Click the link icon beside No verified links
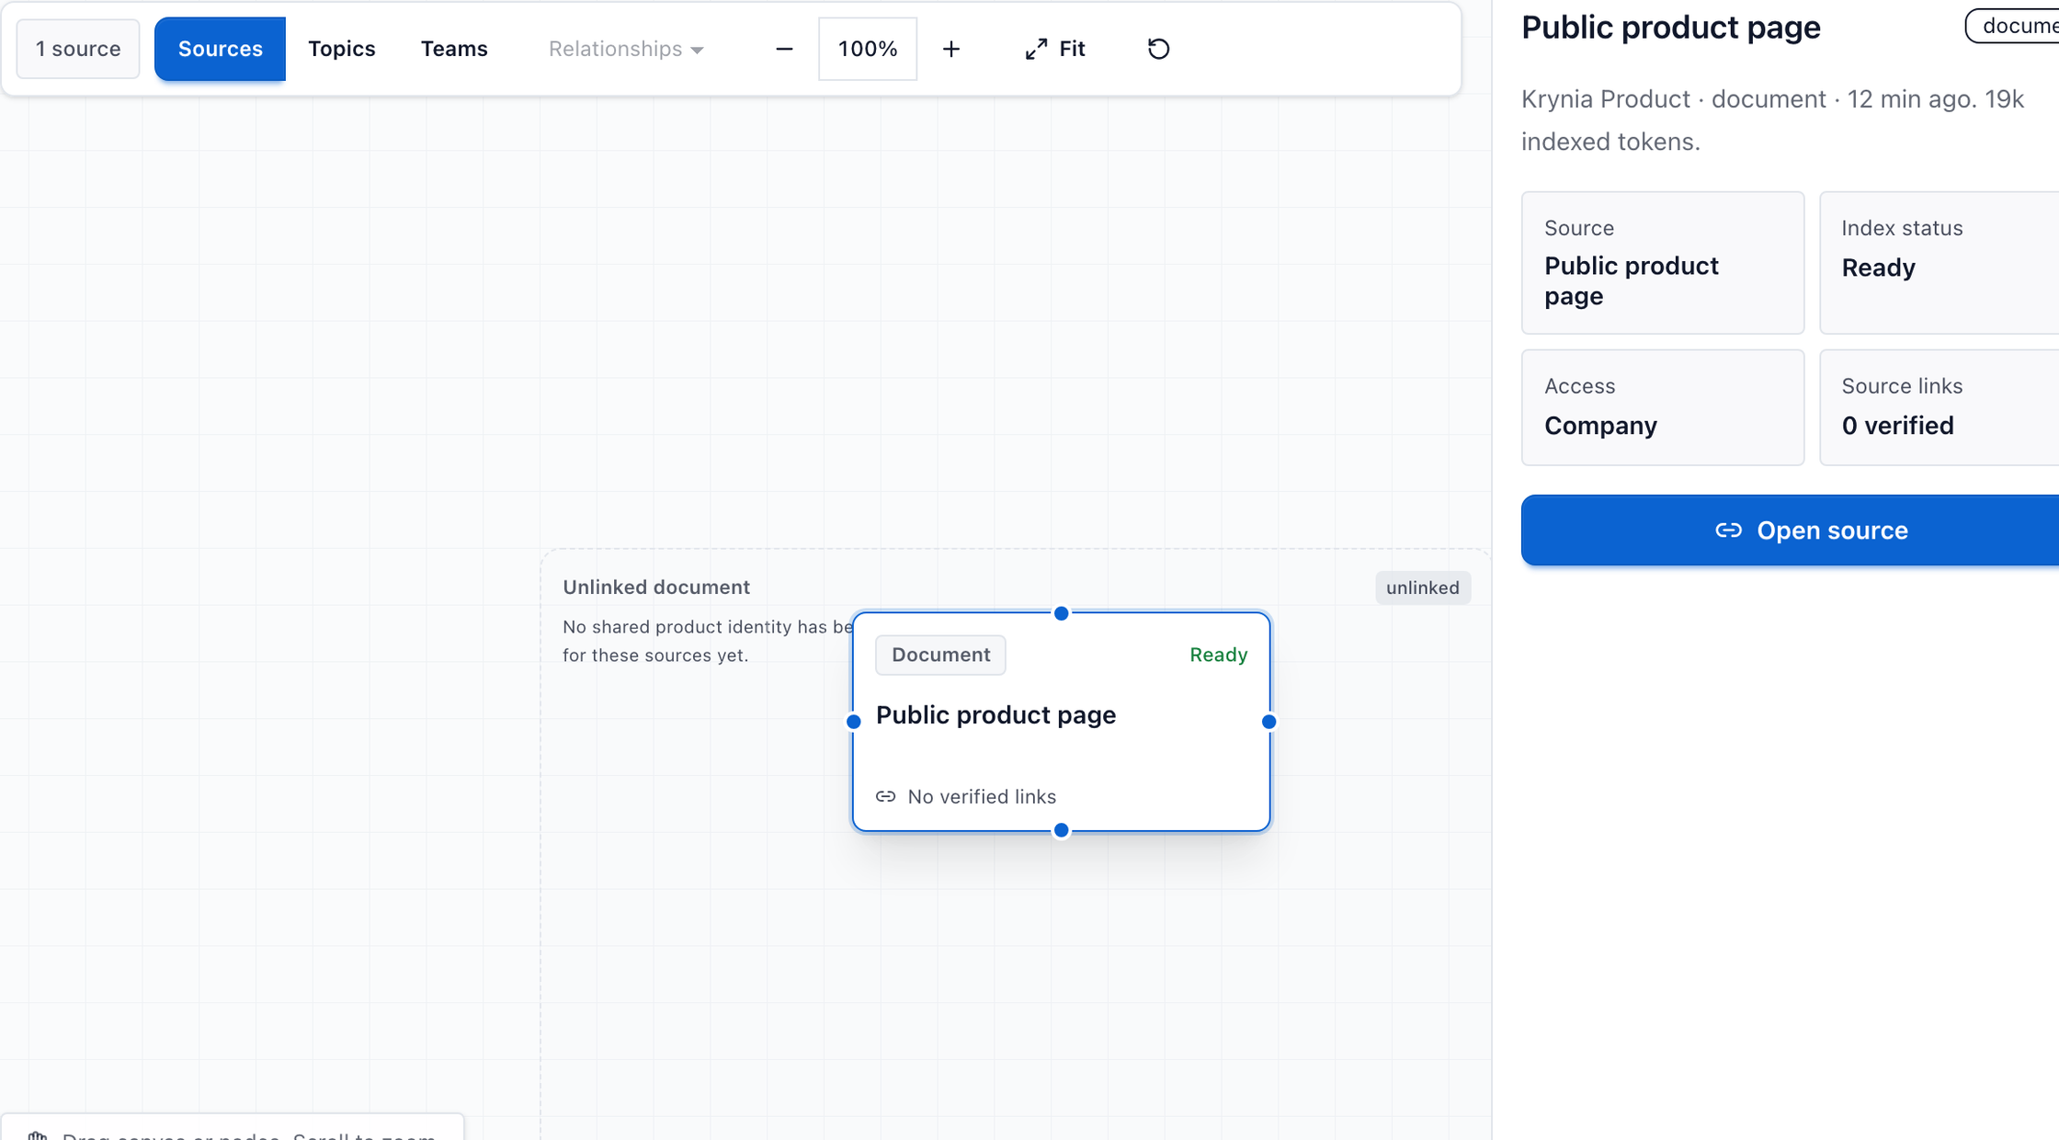Image resolution: width=2059 pixels, height=1140 pixels. point(885,796)
